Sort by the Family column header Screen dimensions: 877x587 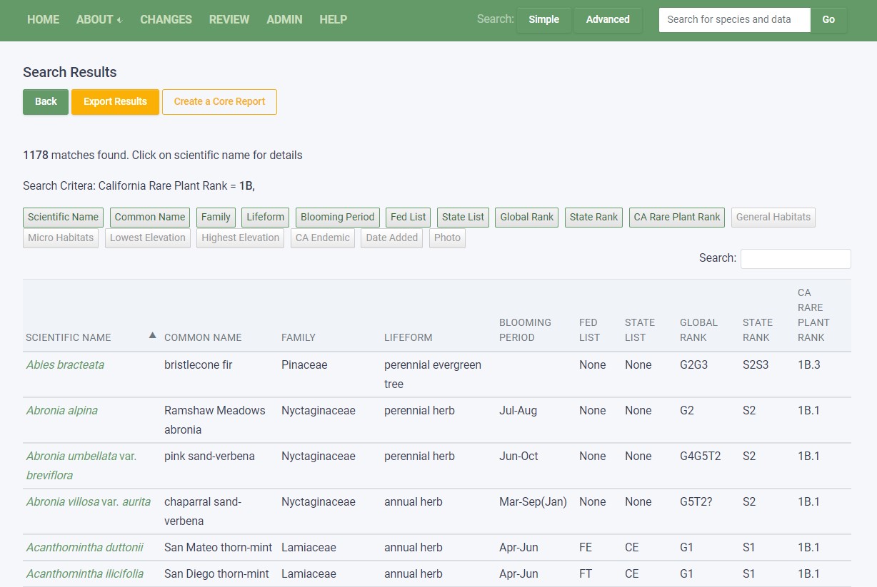pyautogui.click(x=299, y=337)
